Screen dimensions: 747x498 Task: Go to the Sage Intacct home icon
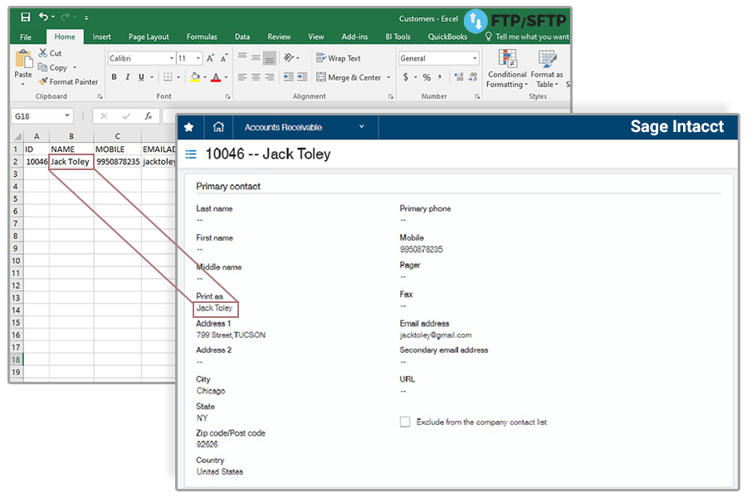[x=218, y=127]
